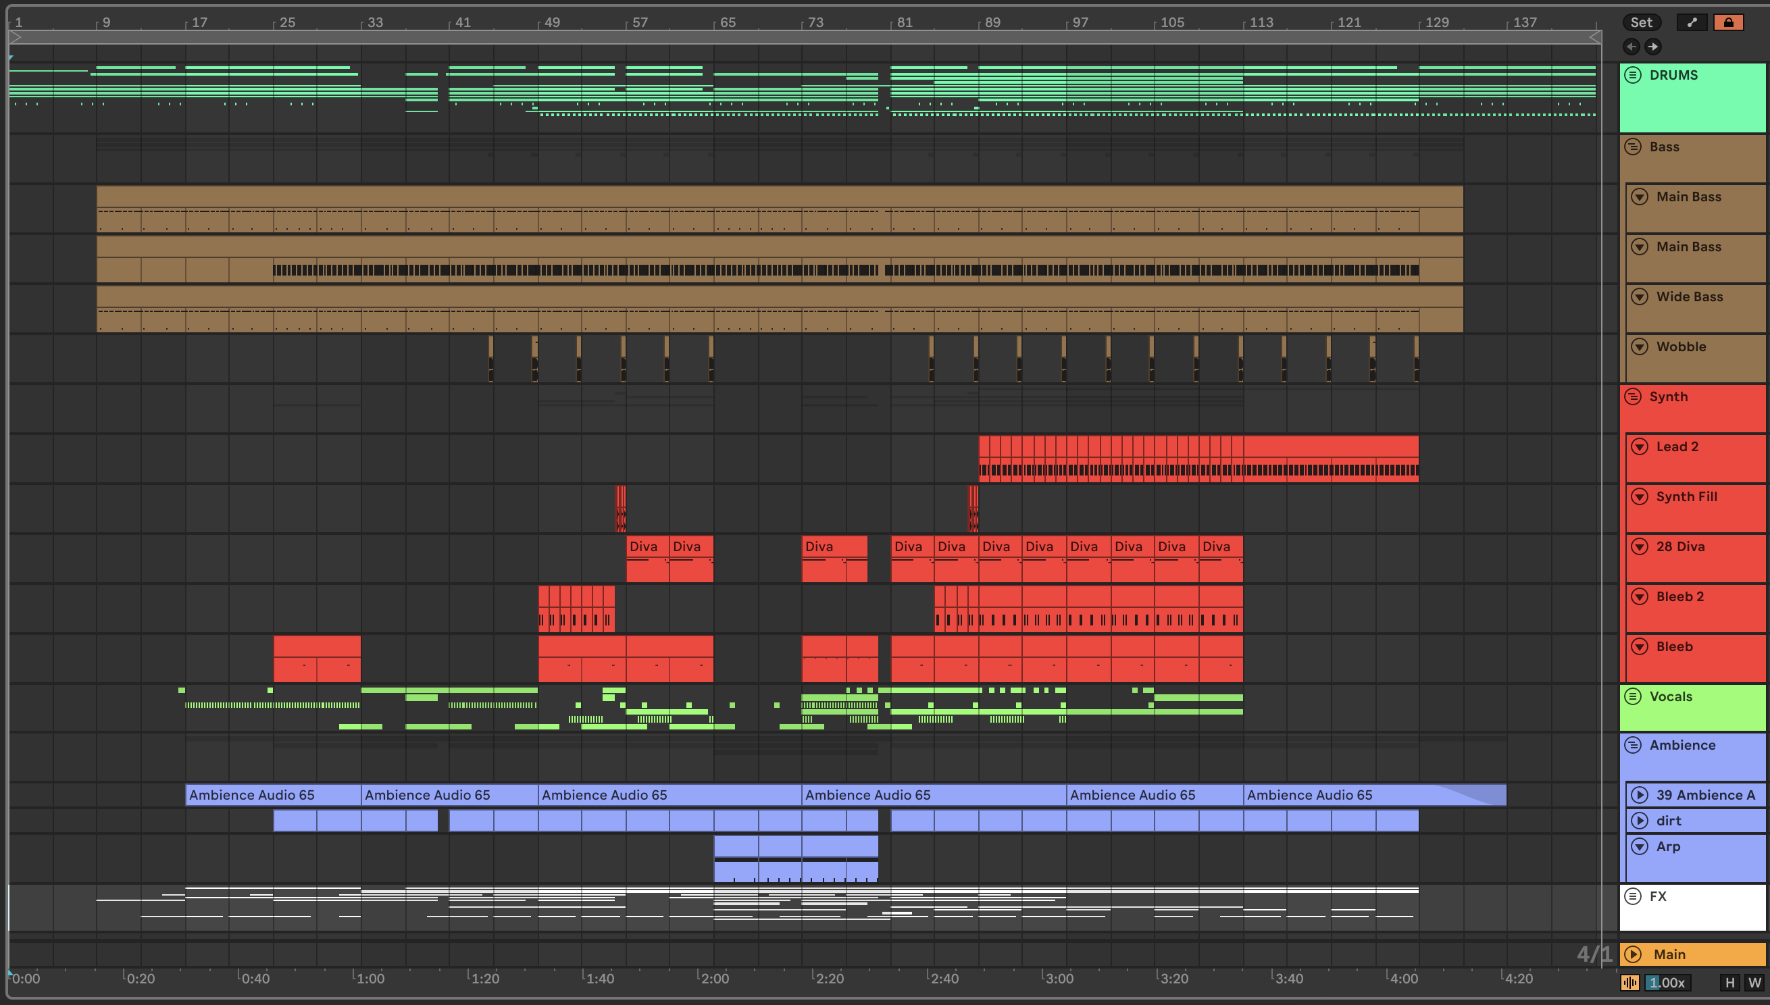Viewport: 1770px width, 1005px height.
Task: Click the dirt track unfold icon
Action: click(1640, 821)
